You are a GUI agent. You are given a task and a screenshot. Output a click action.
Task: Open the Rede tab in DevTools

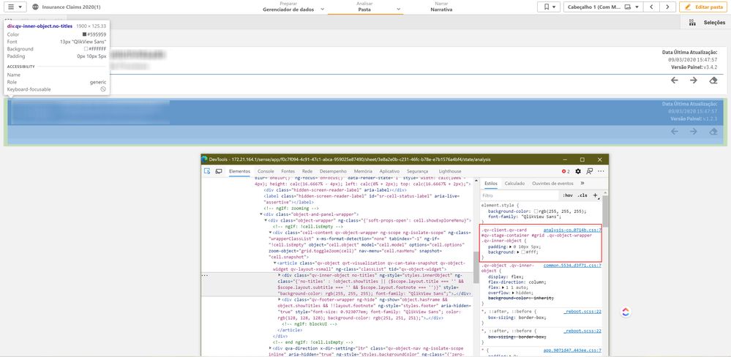(x=307, y=171)
